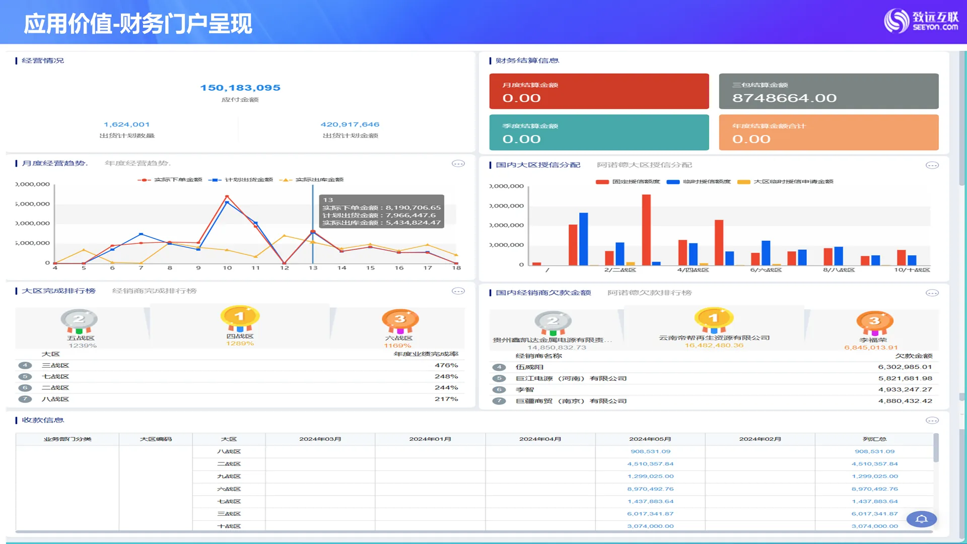Image resolution: width=967 pixels, height=544 pixels.
Task: Click the 收款信息 table vertical scrollbar
Action: coord(936,448)
